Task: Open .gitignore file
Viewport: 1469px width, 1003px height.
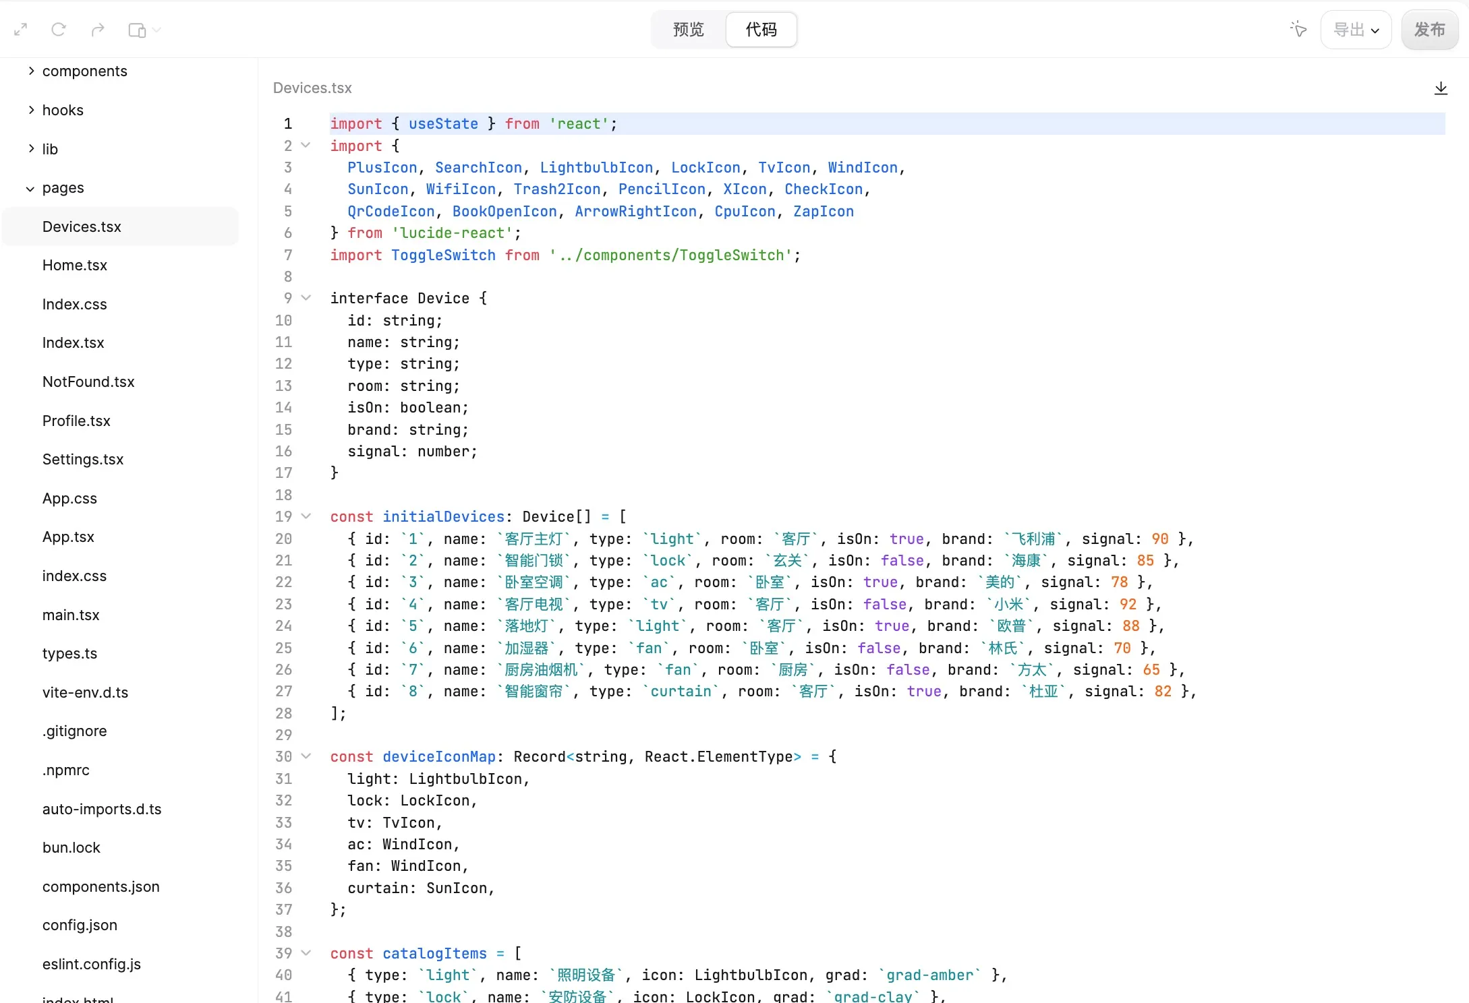Action: (x=74, y=731)
